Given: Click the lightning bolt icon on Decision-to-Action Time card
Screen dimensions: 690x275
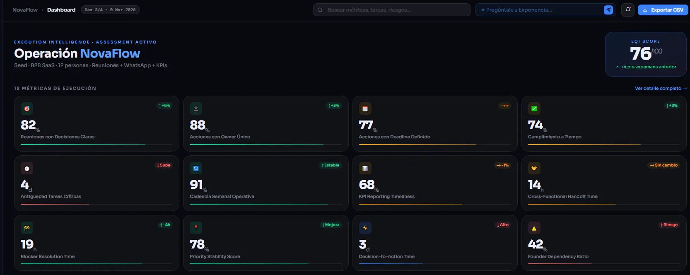Looking at the screenshot, I should (365, 228).
